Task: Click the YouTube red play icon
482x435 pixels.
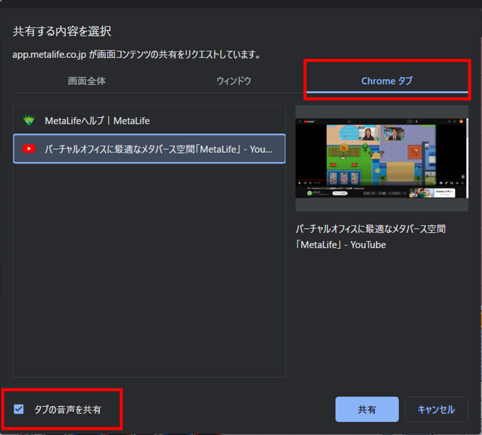Action: click(x=29, y=149)
